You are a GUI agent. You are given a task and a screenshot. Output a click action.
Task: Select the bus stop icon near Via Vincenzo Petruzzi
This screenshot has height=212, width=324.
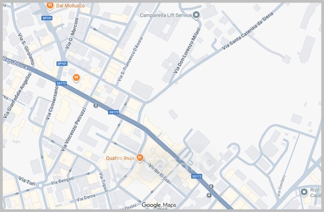click(96, 106)
